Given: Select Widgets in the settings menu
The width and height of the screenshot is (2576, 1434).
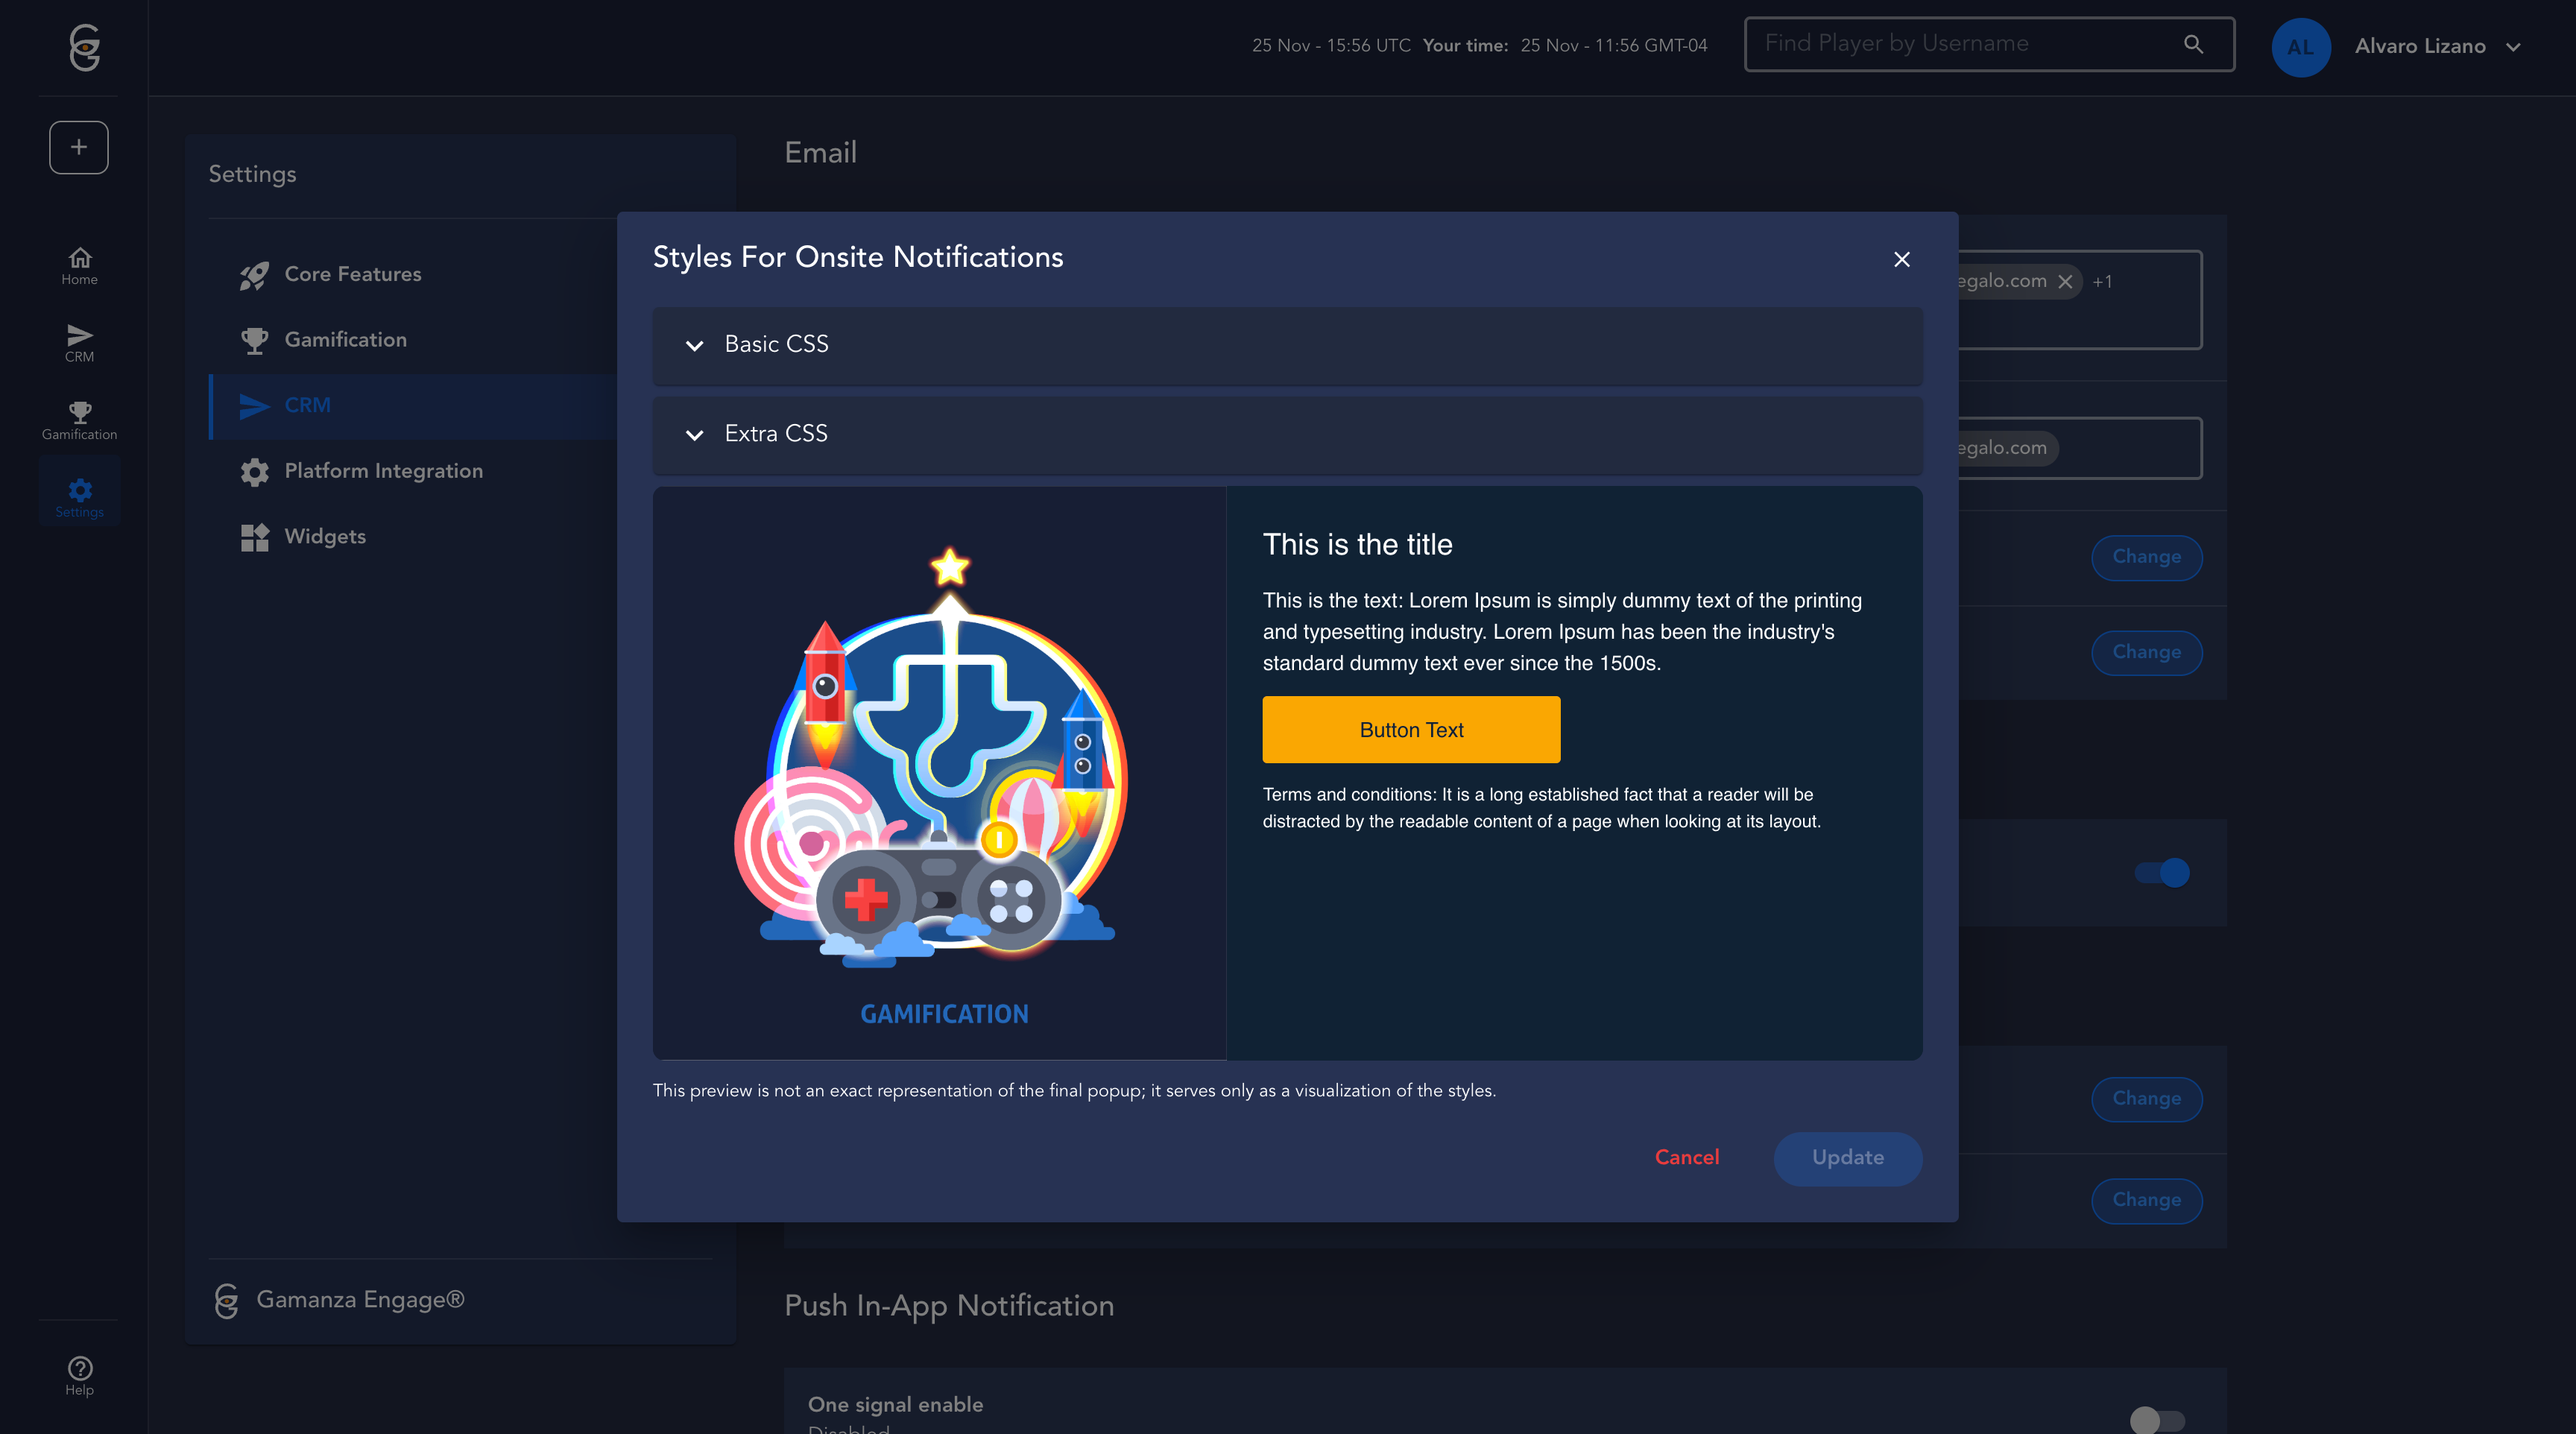Looking at the screenshot, I should (x=324, y=537).
